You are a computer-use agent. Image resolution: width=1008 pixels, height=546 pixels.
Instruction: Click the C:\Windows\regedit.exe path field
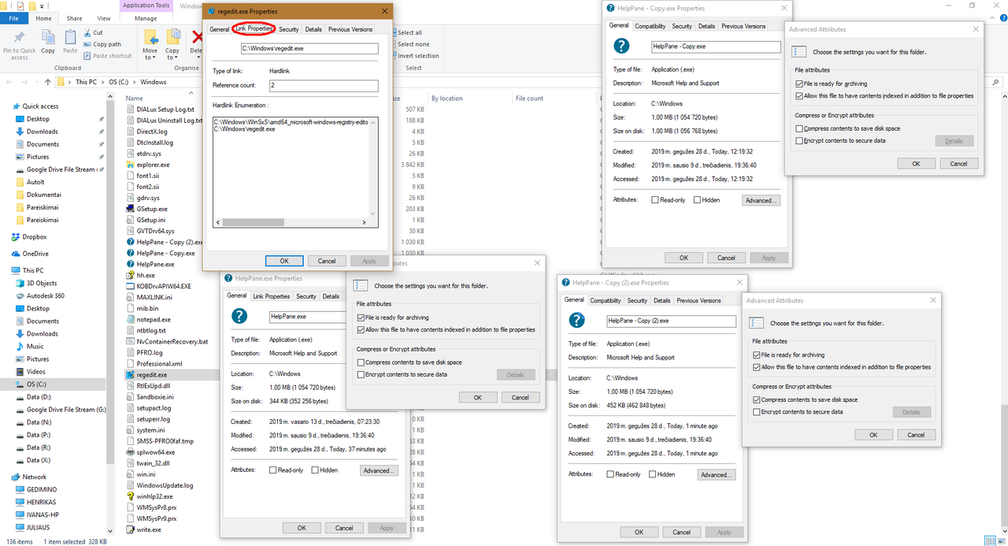click(x=310, y=48)
